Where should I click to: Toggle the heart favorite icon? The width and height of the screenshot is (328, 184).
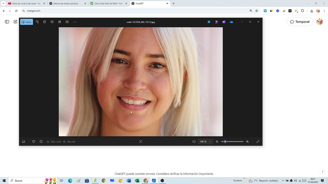[x=34, y=142]
